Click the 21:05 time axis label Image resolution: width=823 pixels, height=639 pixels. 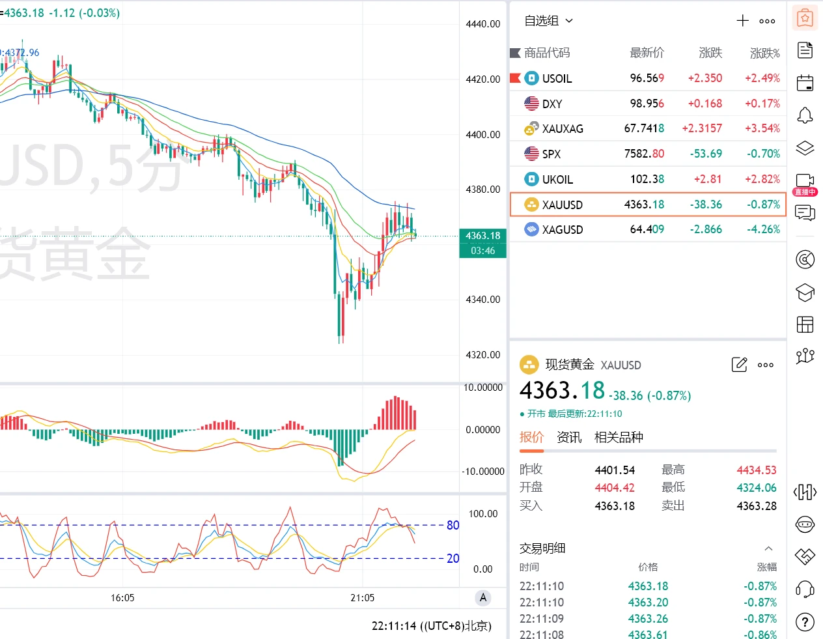point(363,598)
